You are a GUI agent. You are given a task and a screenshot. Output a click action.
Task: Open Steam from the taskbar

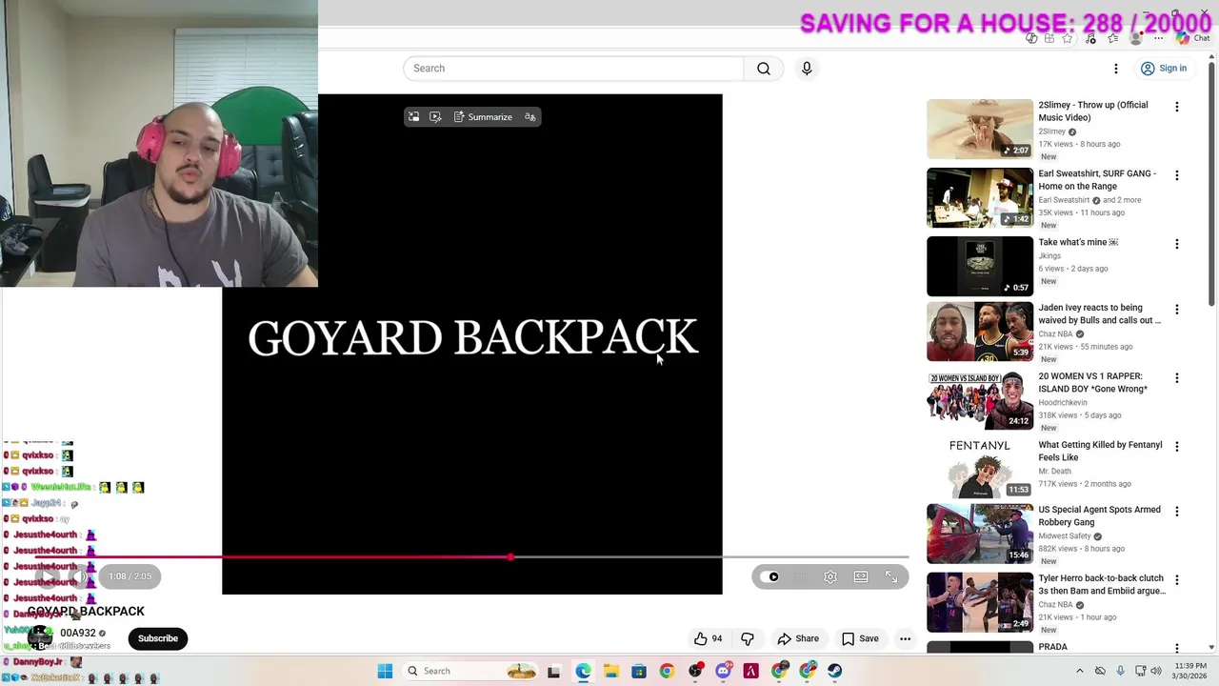(835, 671)
